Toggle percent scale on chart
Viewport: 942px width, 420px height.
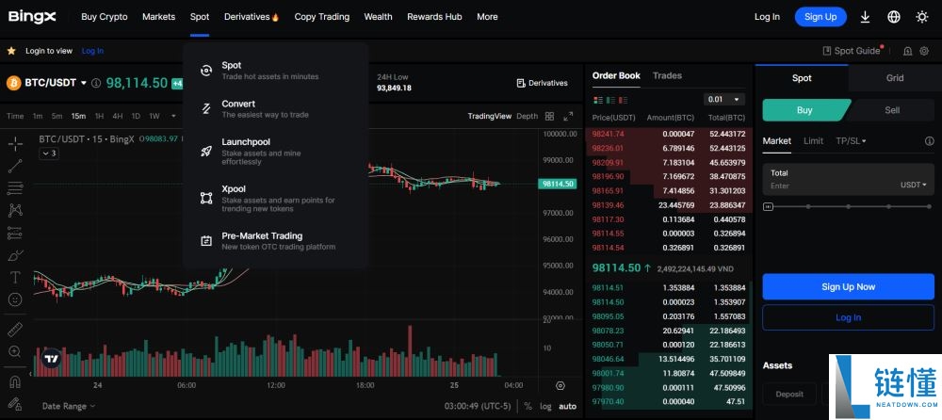tap(528, 406)
